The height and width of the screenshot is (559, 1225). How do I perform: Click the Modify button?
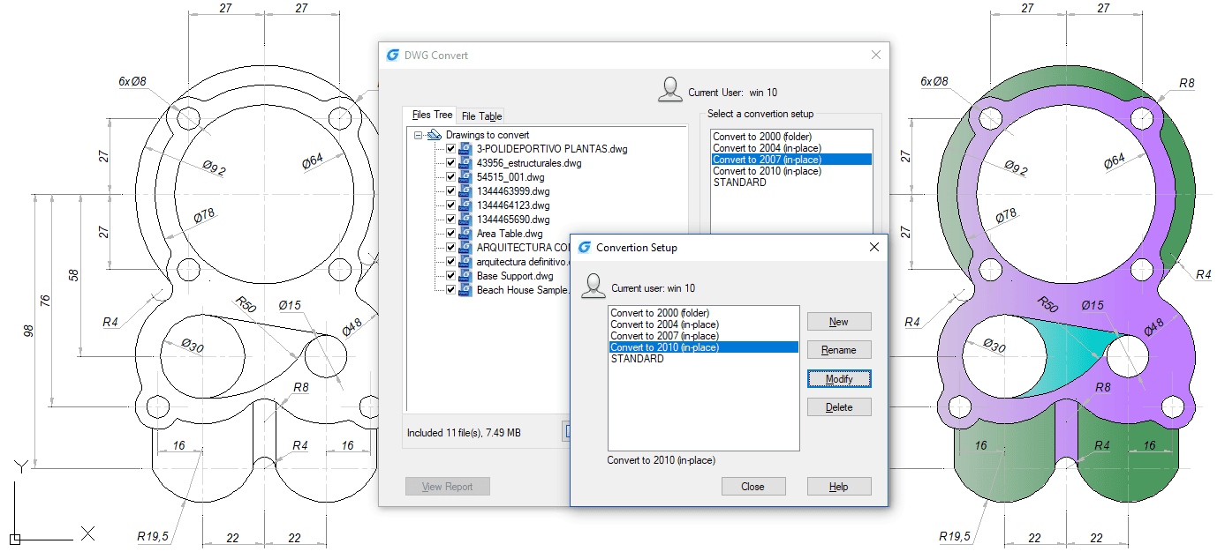(x=839, y=379)
